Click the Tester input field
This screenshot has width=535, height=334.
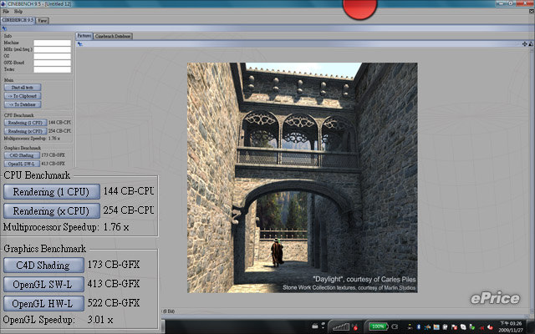point(52,69)
